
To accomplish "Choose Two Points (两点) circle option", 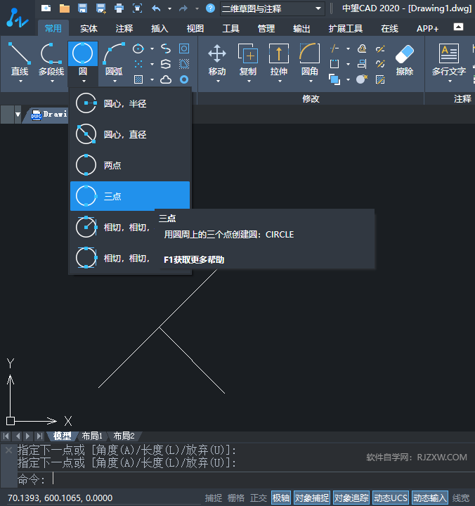I will coord(130,165).
